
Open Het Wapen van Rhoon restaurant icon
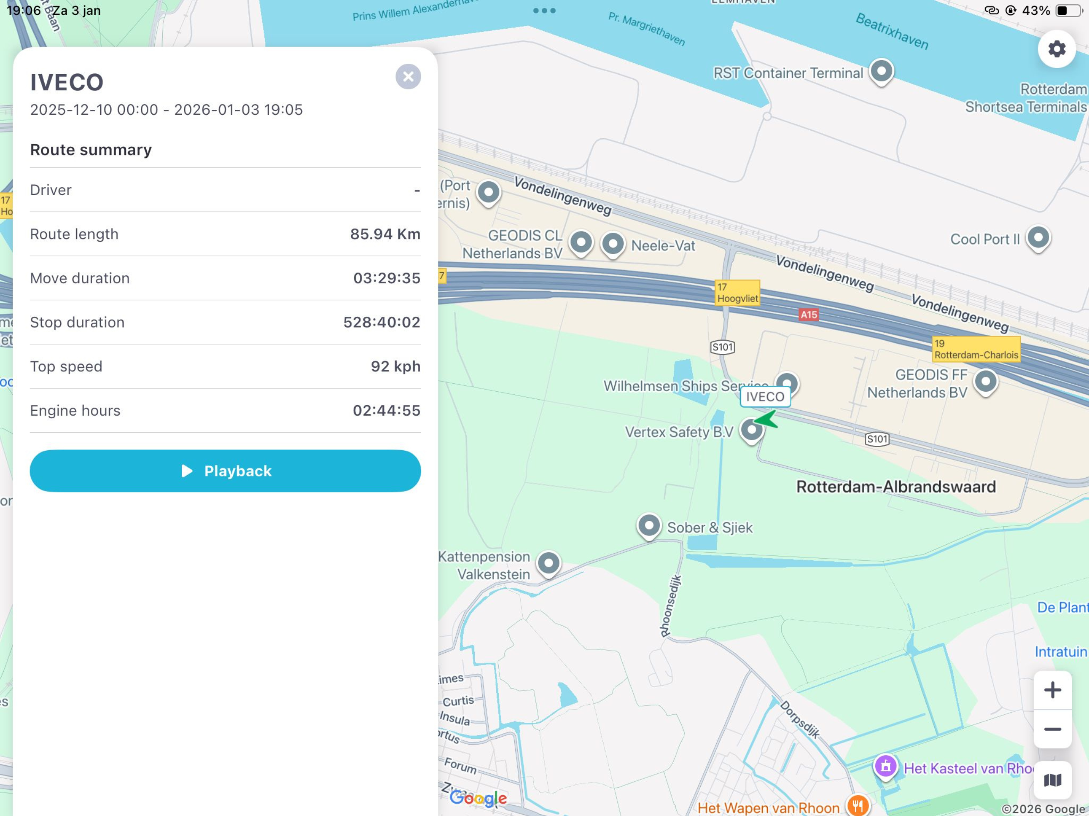(858, 806)
